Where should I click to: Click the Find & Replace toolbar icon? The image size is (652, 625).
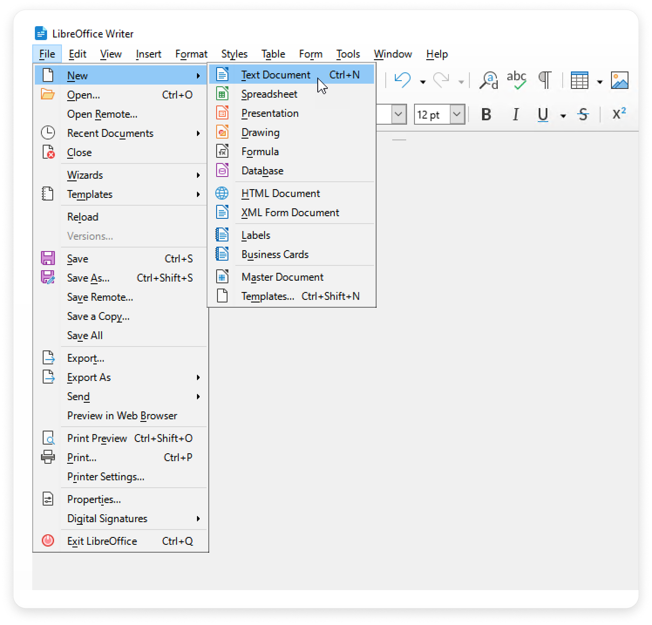[x=488, y=81]
